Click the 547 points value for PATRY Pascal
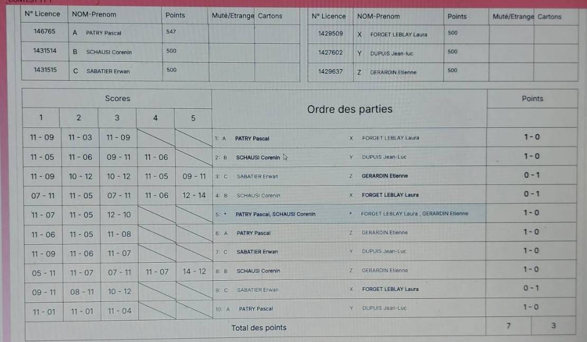Viewport: 587px width, 342px height. pos(171,32)
